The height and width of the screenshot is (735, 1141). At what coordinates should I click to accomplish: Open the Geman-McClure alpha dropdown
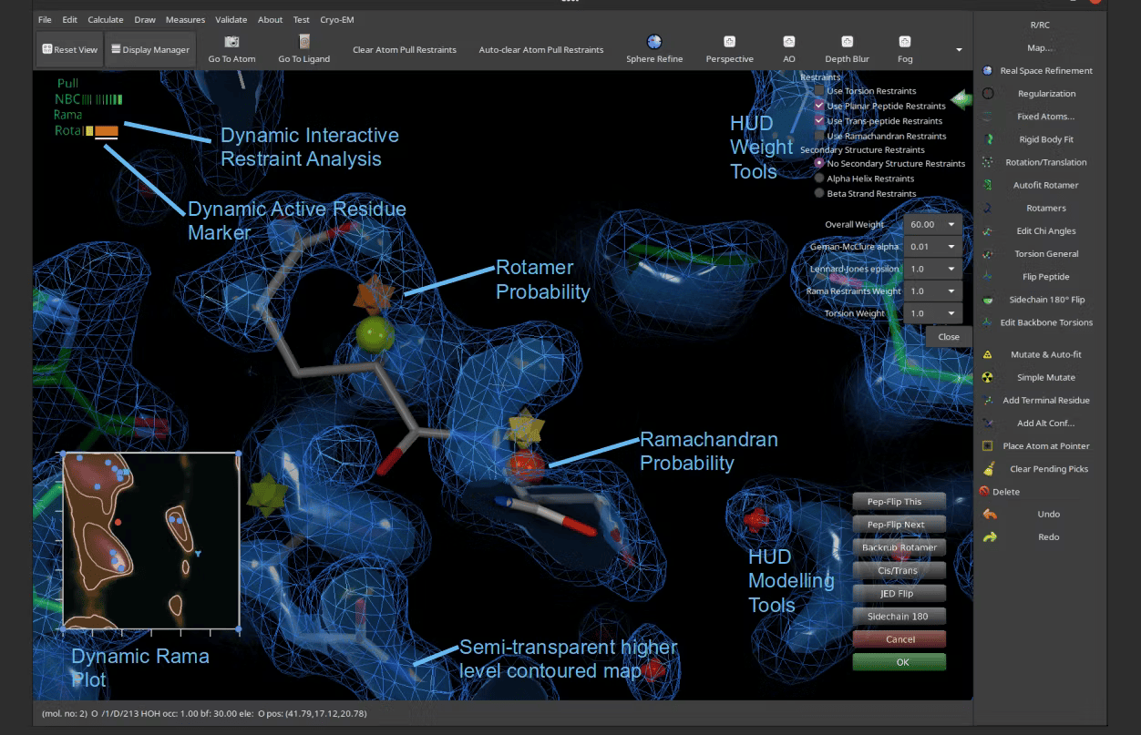pos(933,246)
